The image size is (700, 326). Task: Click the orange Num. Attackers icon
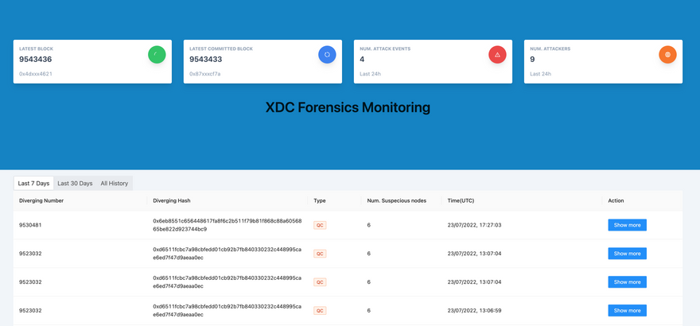(667, 55)
